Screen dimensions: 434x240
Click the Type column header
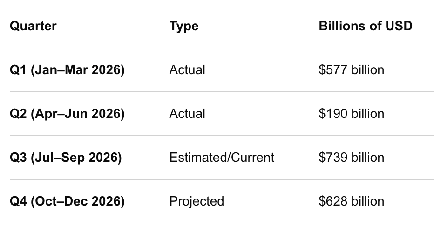pos(184,27)
